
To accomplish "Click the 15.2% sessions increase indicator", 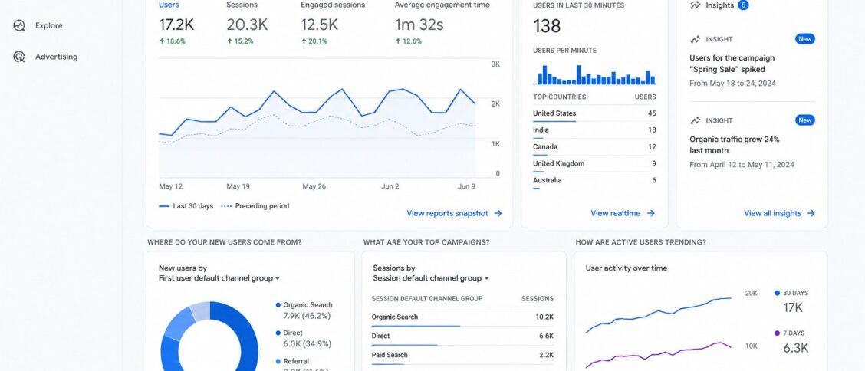I will click(240, 41).
